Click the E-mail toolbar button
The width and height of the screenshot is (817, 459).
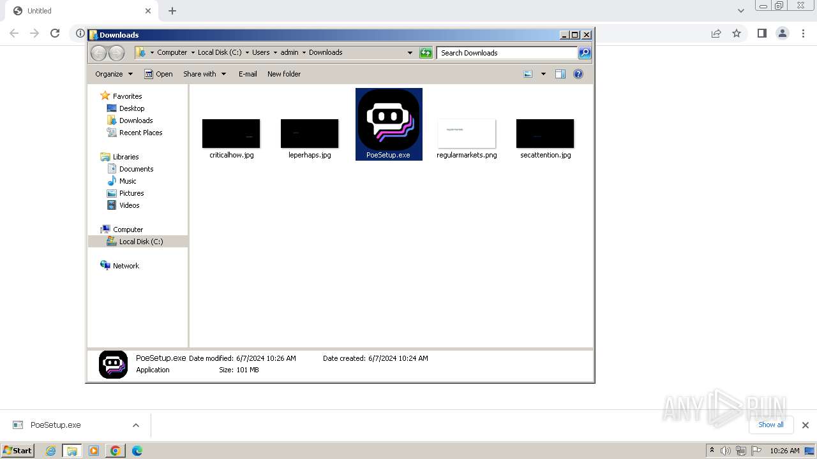point(248,74)
